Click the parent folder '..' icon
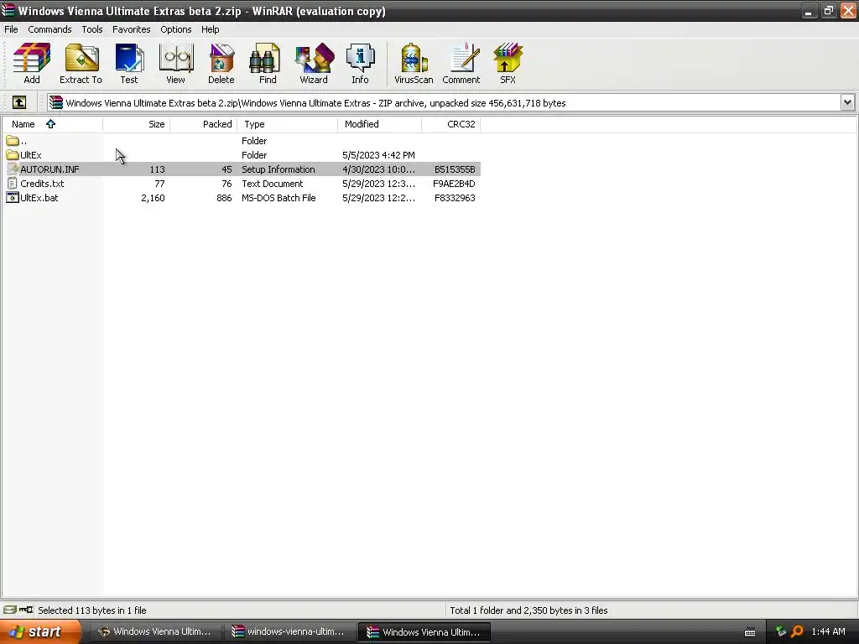Image resolution: width=859 pixels, height=644 pixels. (x=12, y=141)
